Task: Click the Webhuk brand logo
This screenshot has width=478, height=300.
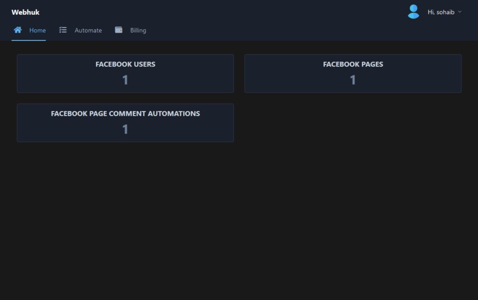Action: tap(26, 12)
